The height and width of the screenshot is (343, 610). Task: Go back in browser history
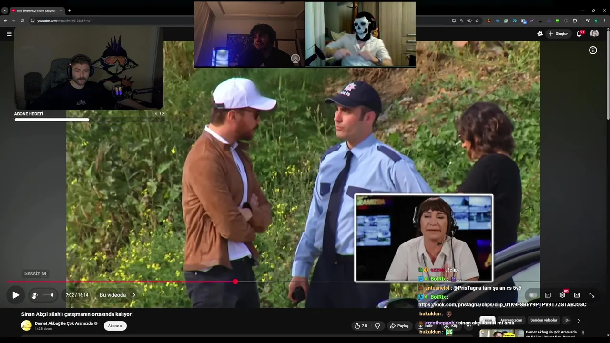pyautogui.click(x=5, y=20)
